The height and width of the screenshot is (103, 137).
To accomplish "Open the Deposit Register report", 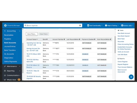I will (123, 64).
